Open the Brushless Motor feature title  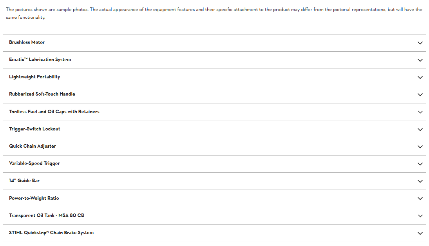click(x=27, y=42)
